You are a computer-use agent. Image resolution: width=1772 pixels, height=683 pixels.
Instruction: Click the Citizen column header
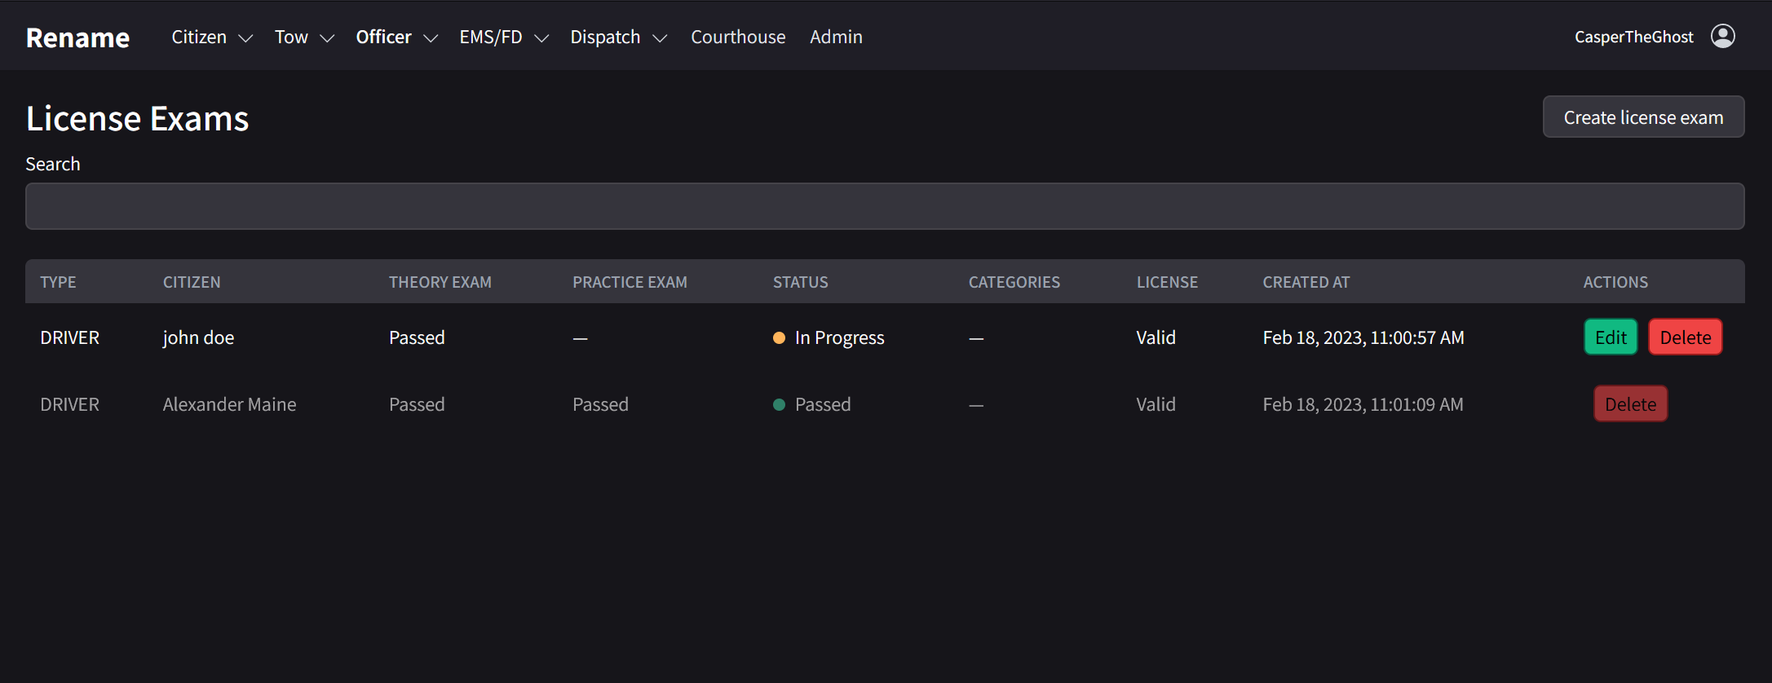(x=192, y=282)
